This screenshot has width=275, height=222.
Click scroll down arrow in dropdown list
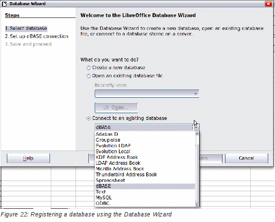(197, 205)
